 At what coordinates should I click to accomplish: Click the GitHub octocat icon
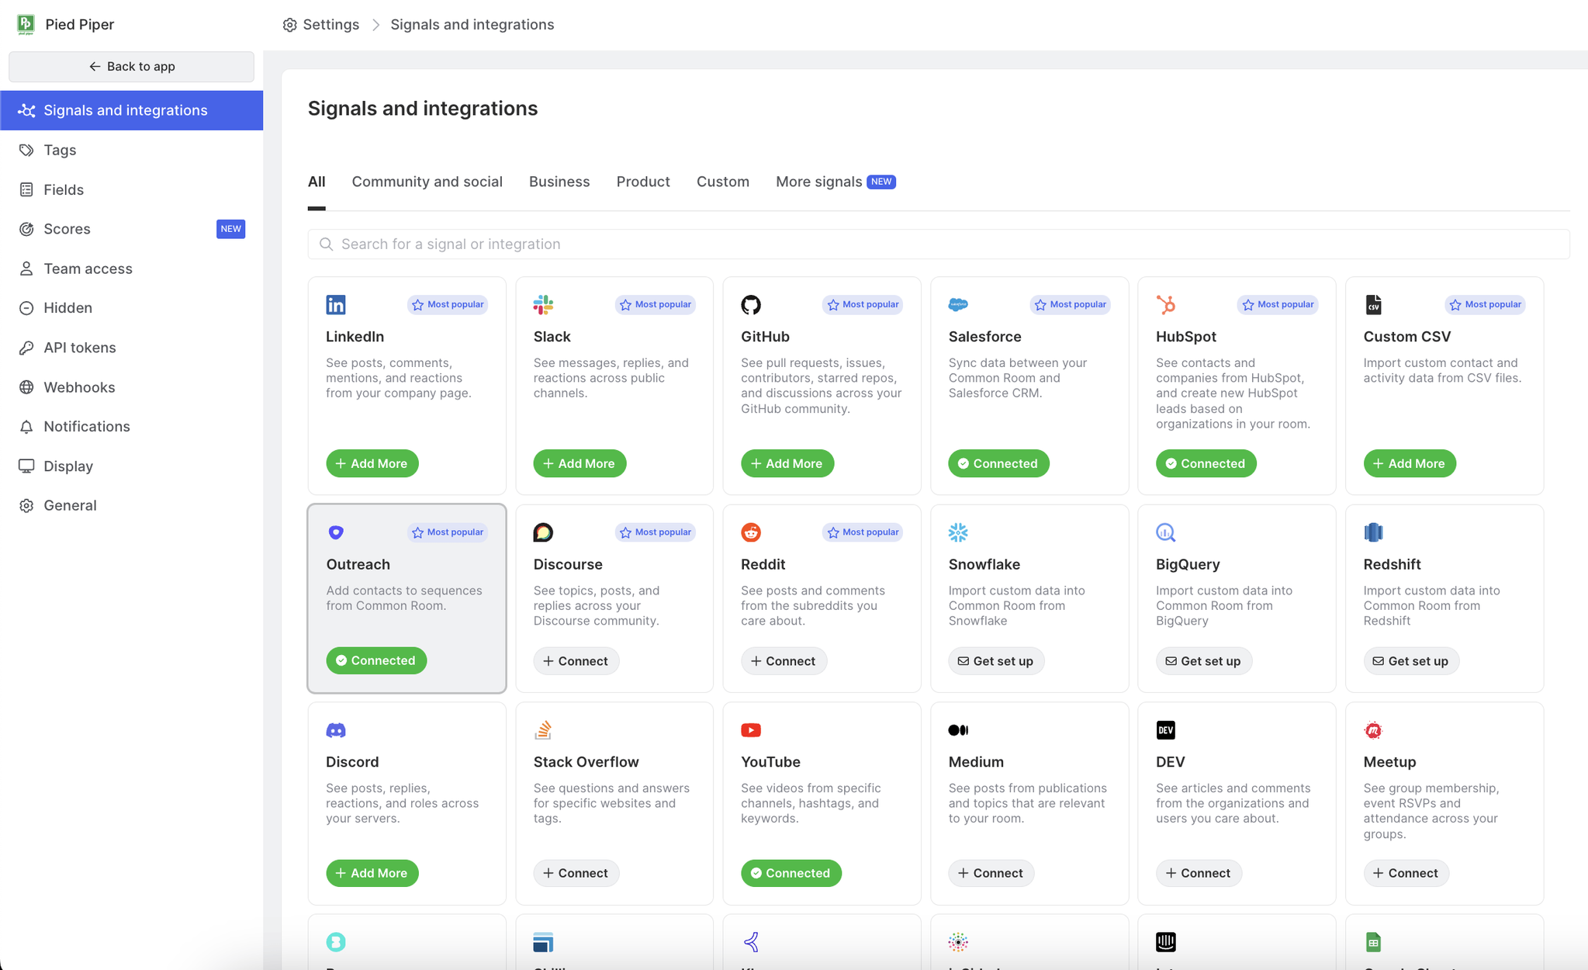pyautogui.click(x=750, y=304)
